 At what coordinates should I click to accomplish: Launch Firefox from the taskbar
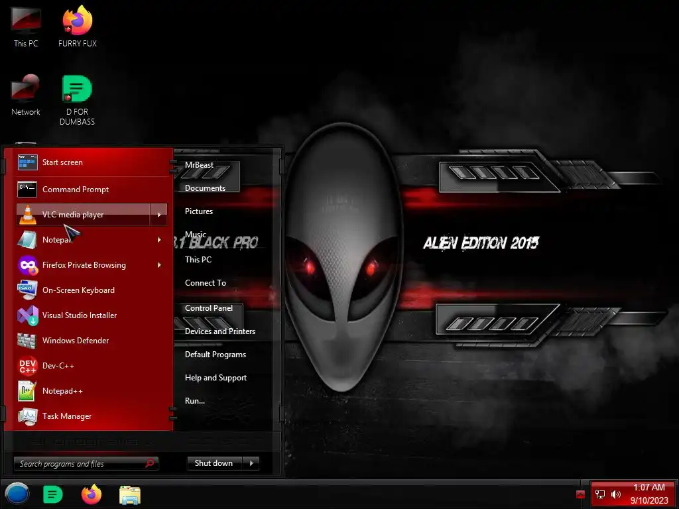(x=92, y=494)
